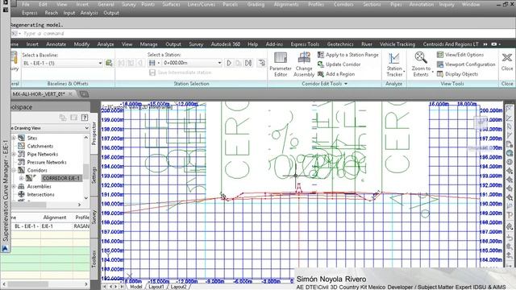516x290 pixels.
Task: Open the Express menu
Action: 30,13
